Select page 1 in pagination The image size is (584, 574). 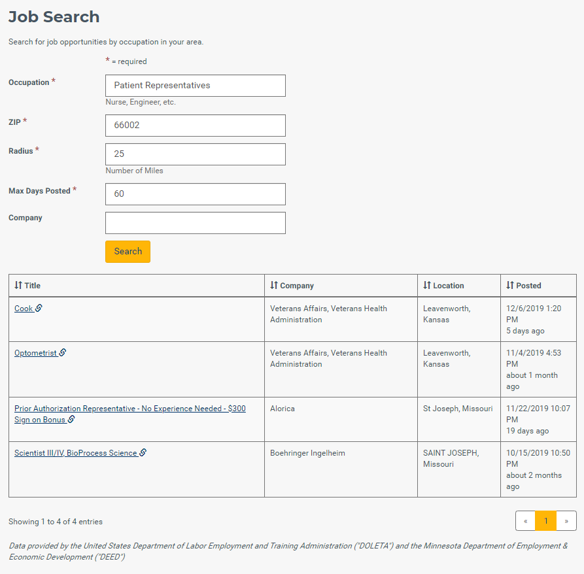tap(545, 521)
